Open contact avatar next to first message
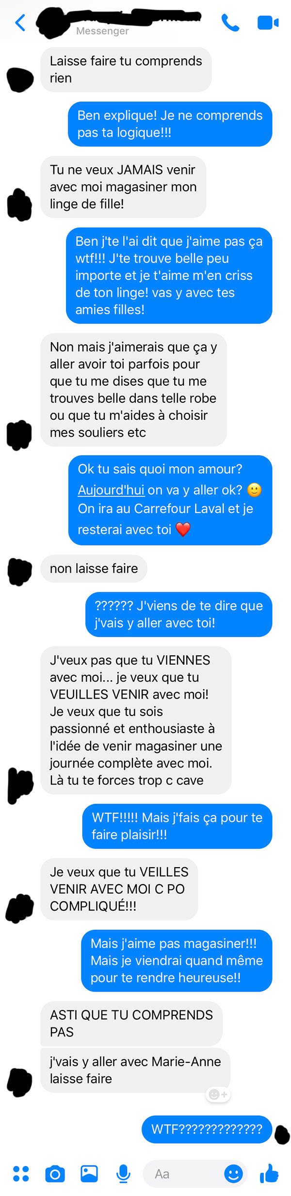This screenshot has width=291, height=1196. pyautogui.click(x=20, y=80)
